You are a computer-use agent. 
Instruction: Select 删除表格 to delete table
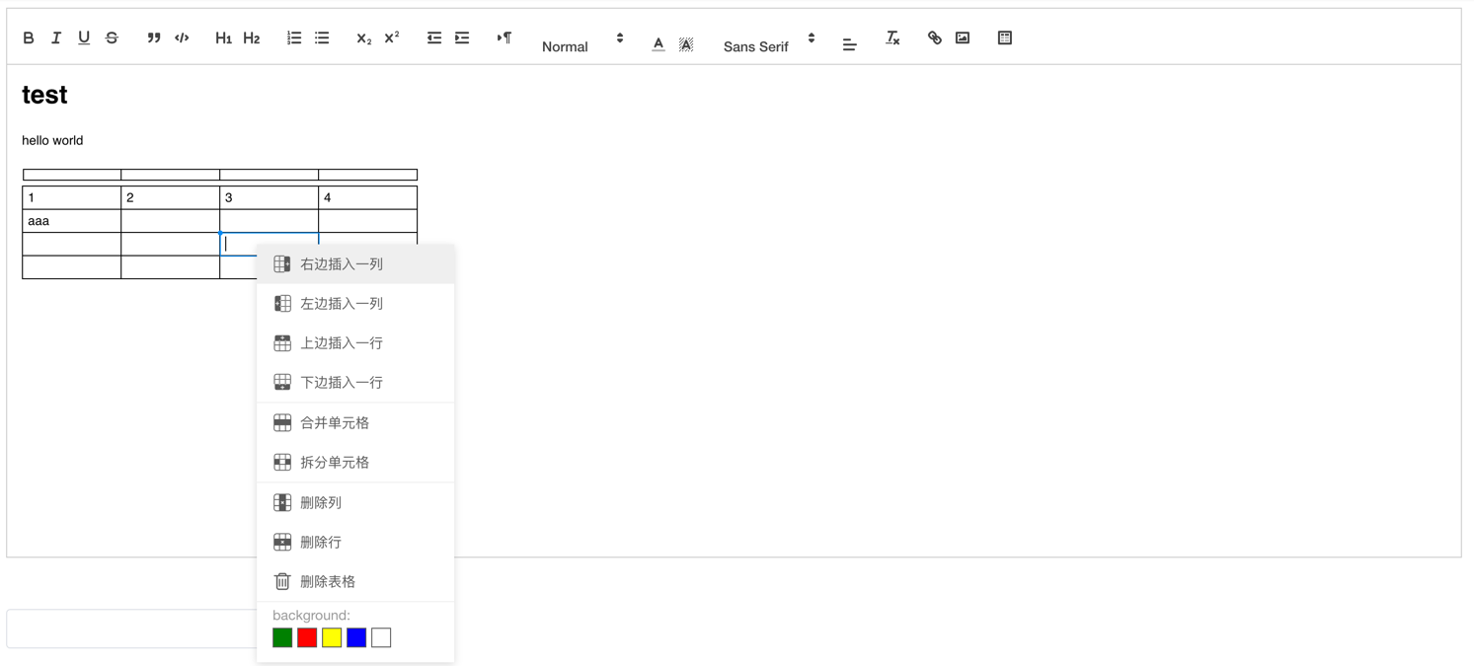point(355,582)
